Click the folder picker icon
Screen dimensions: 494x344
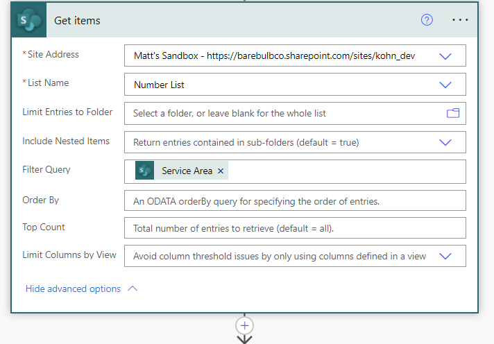pyautogui.click(x=453, y=113)
